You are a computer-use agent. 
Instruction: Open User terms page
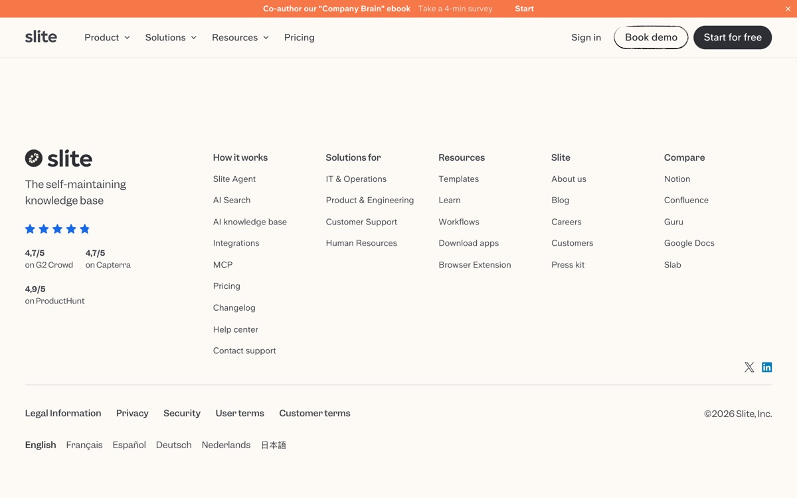point(240,413)
